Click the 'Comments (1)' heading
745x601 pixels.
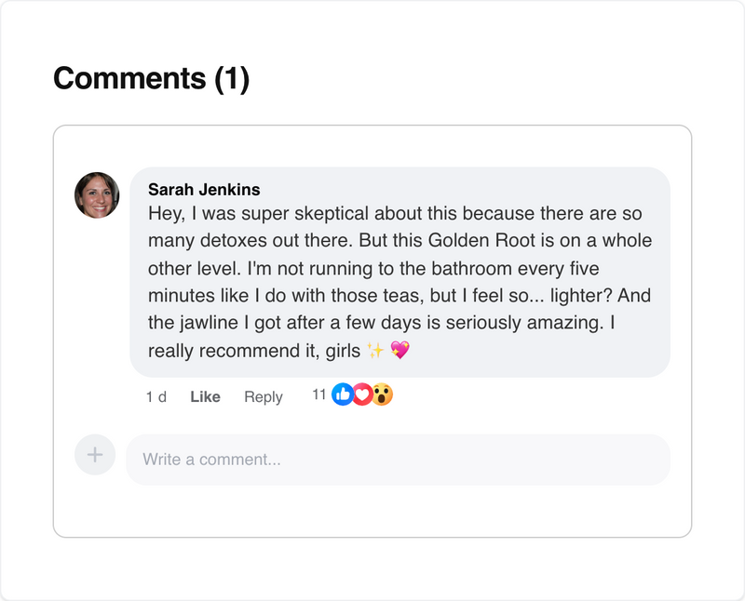pos(154,78)
